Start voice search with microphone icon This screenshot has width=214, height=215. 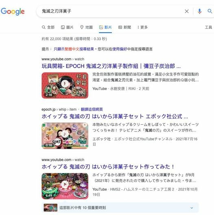199,11
